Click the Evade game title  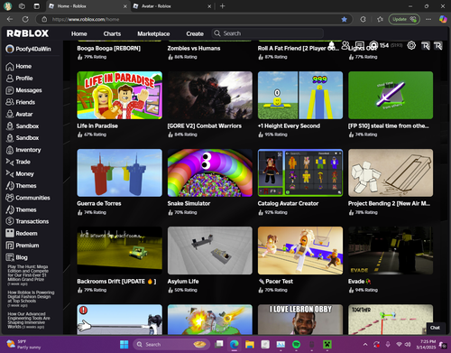[x=359, y=282]
